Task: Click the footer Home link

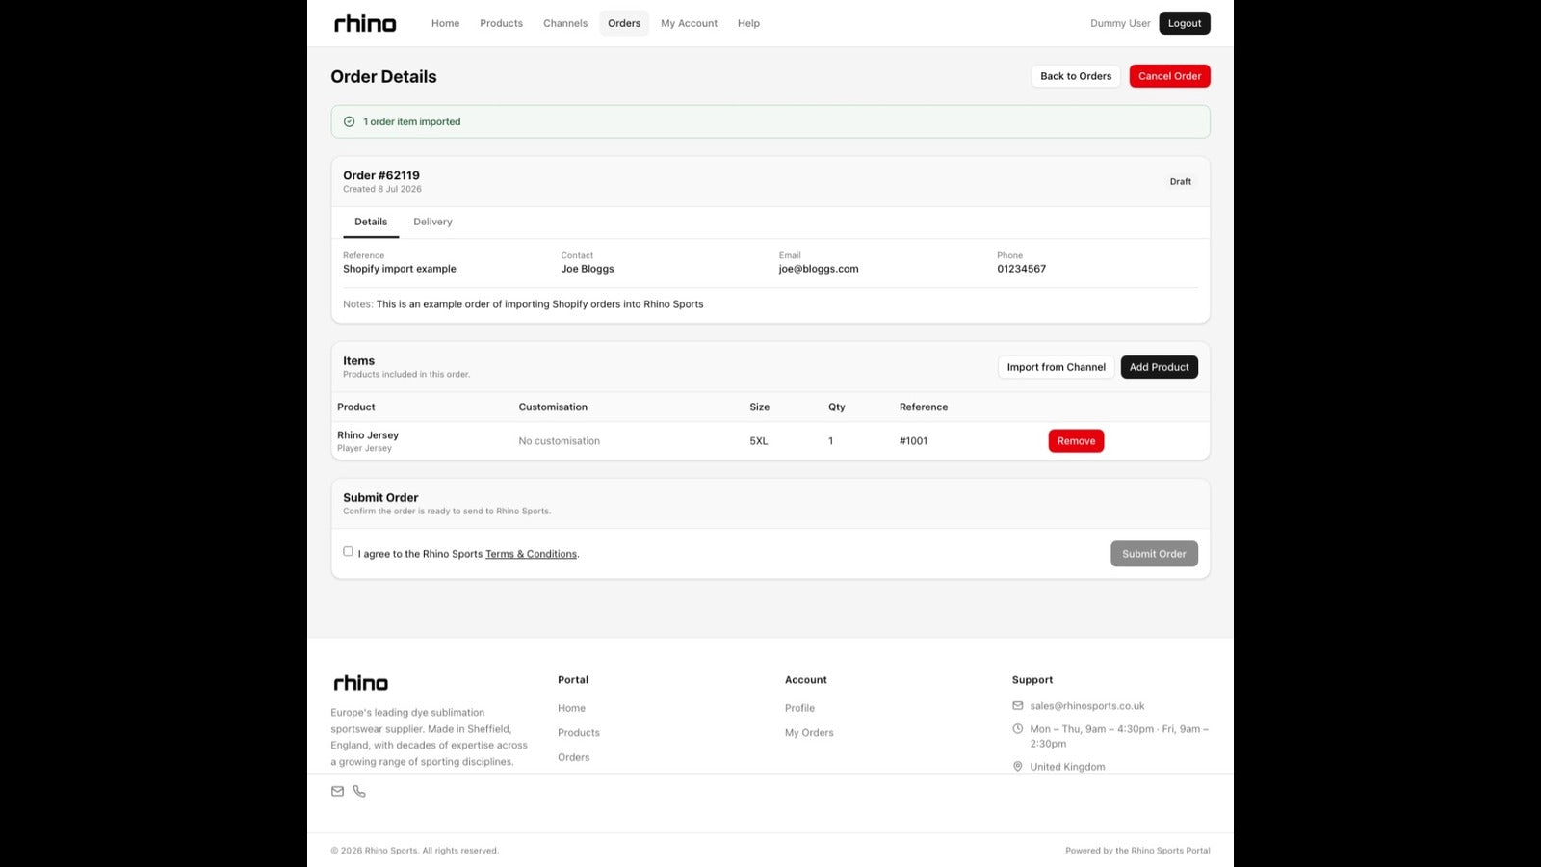Action: pyautogui.click(x=571, y=708)
